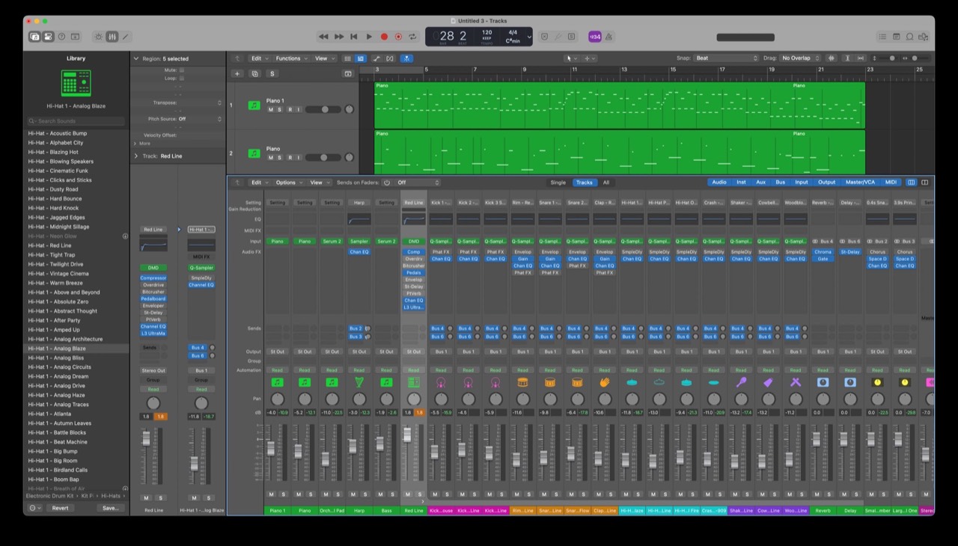Open the Note Pads button
Viewport: 958px width, 546px height.
click(896, 37)
